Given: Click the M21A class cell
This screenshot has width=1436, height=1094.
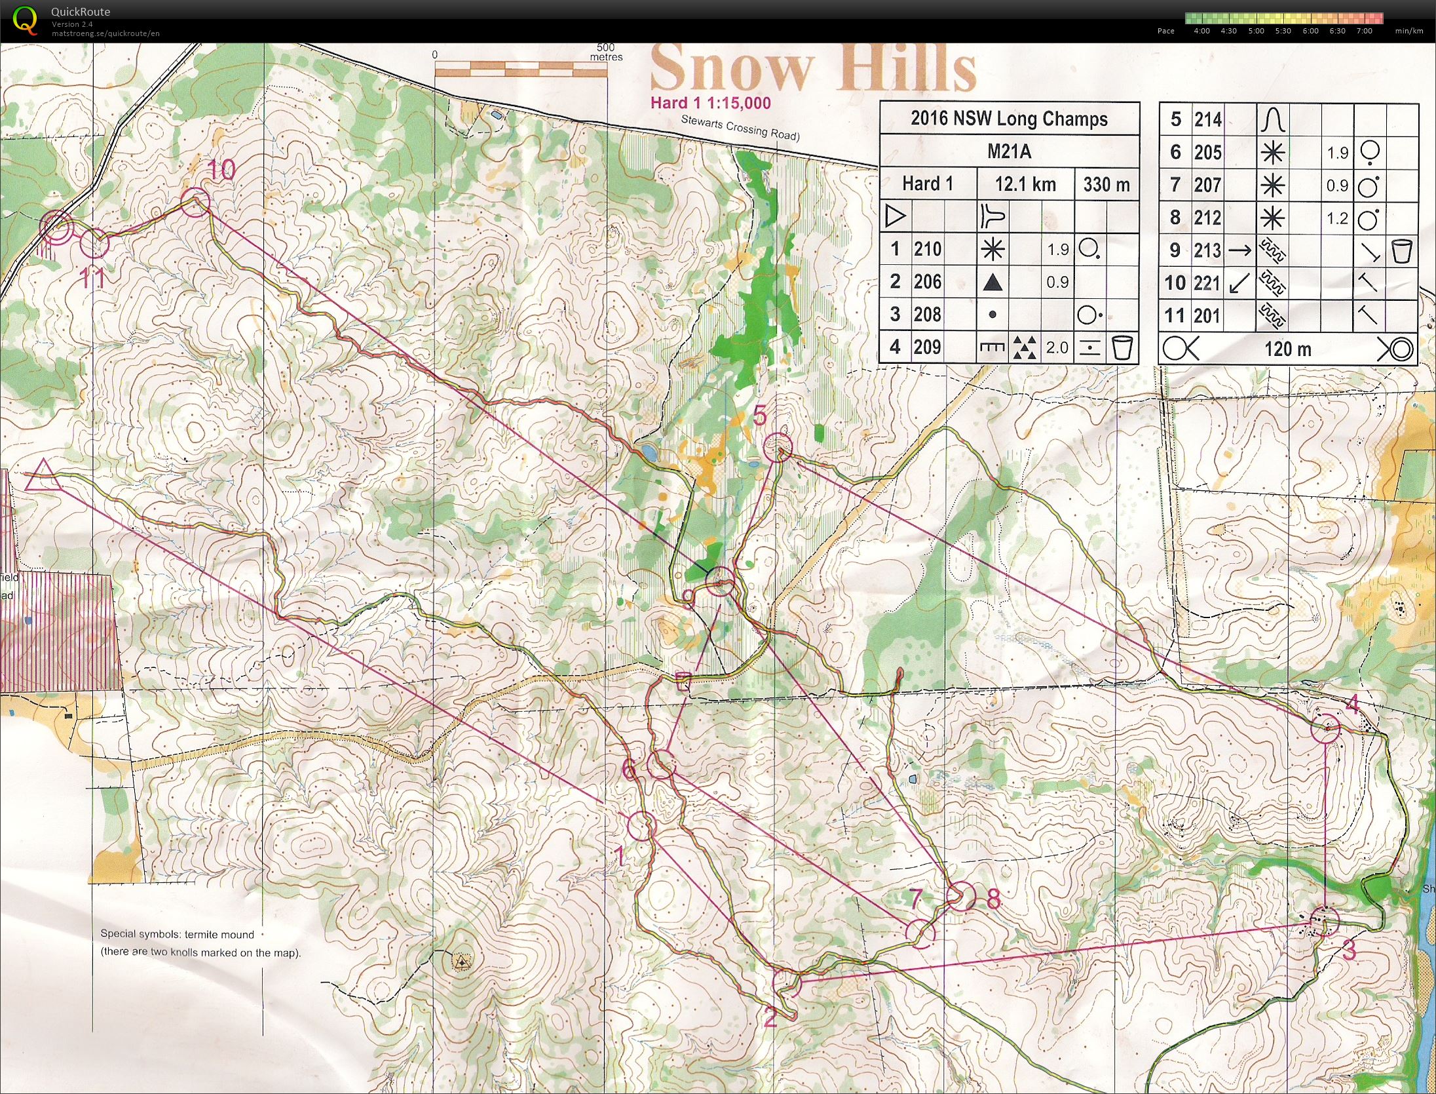Looking at the screenshot, I should 1009,151.
